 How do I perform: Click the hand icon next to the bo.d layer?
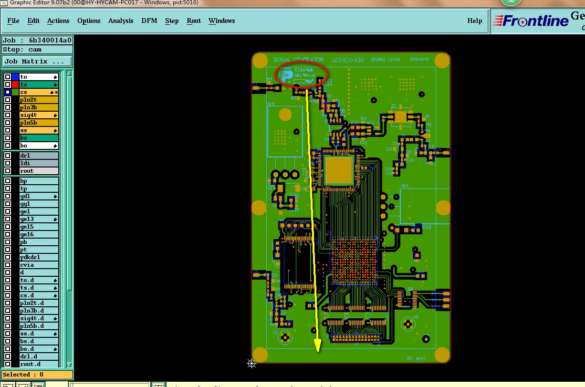55,349
